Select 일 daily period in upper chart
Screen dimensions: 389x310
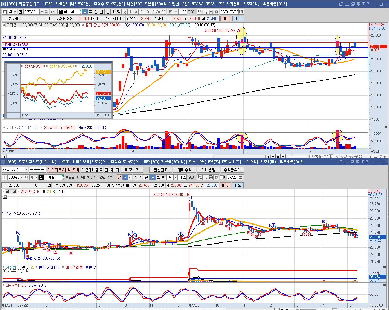click(85, 12)
